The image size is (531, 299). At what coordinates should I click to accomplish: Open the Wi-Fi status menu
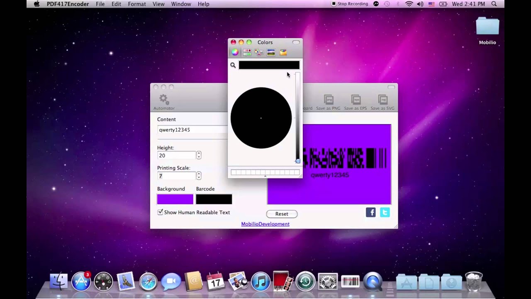tap(409, 4)
